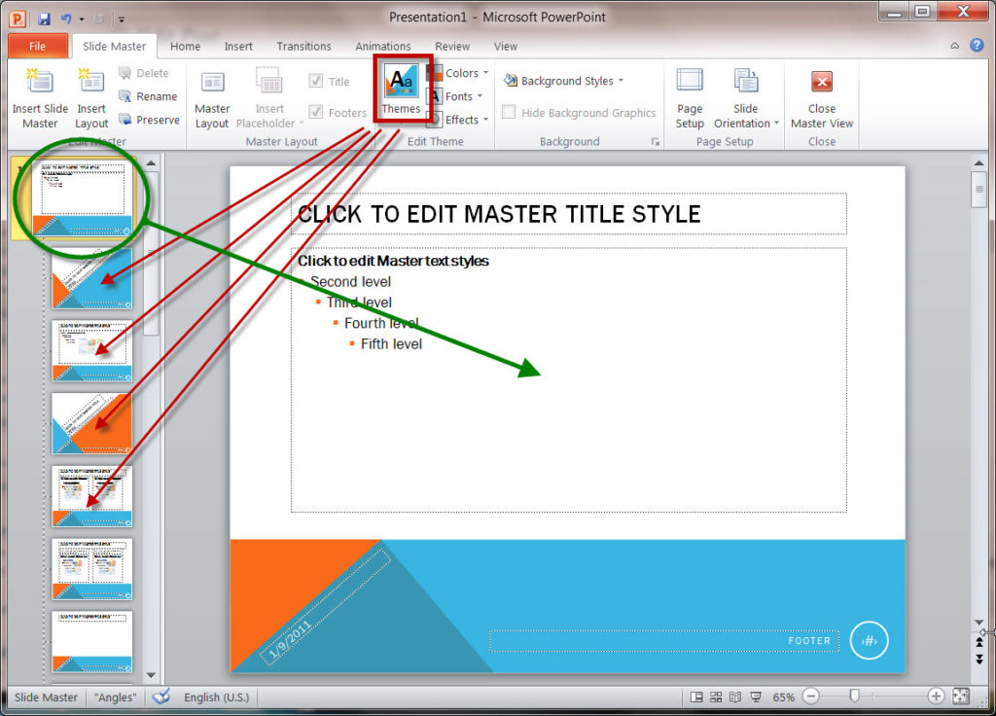Switch to the Animations tab
Image resolution: width=996 pixels, height=716 pixels.
click(382, 47)
